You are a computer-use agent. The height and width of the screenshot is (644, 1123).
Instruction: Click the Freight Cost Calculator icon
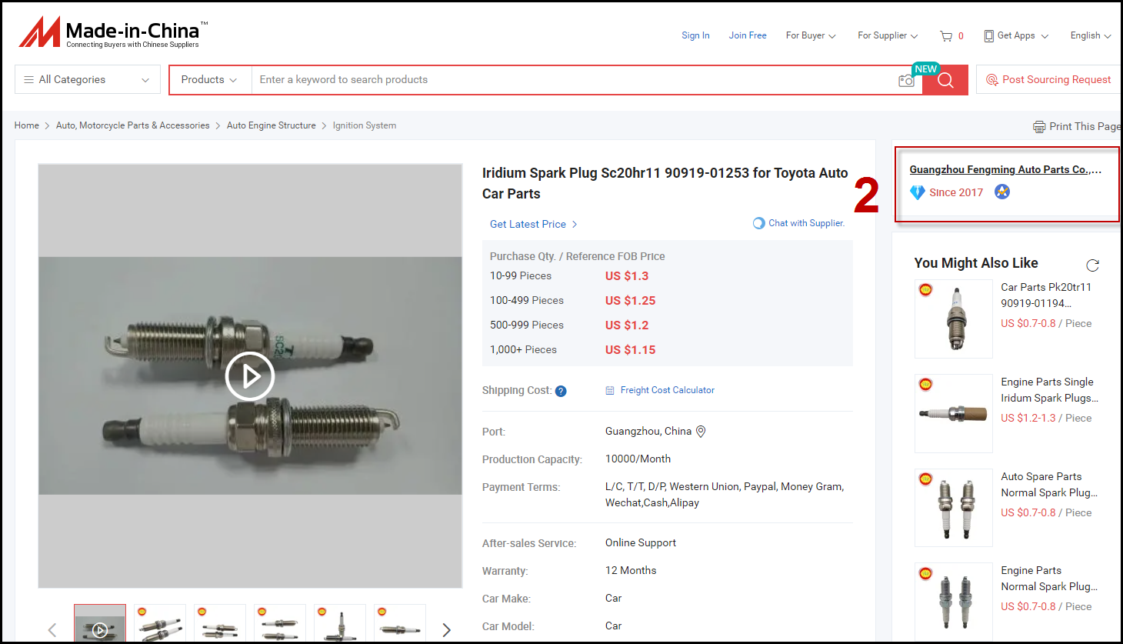coord(610,391)
